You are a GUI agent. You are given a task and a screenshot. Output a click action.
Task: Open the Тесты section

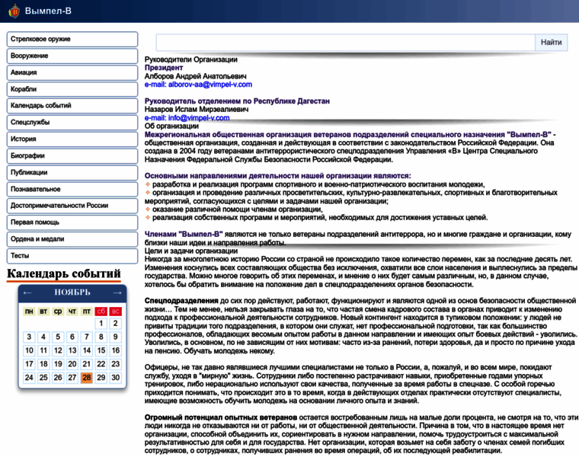coord(72,256)
